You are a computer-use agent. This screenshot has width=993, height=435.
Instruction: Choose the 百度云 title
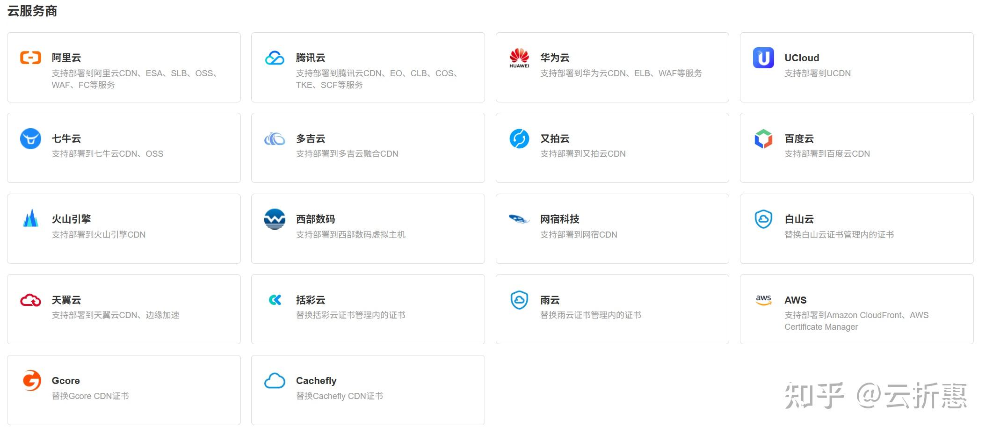799,138
